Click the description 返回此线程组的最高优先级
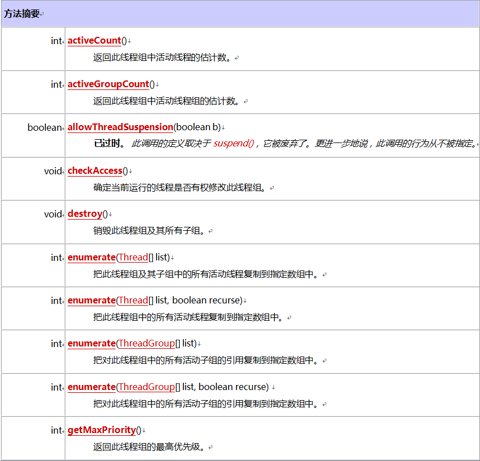This screenshot has height=461, width=480. coord(149,447)
